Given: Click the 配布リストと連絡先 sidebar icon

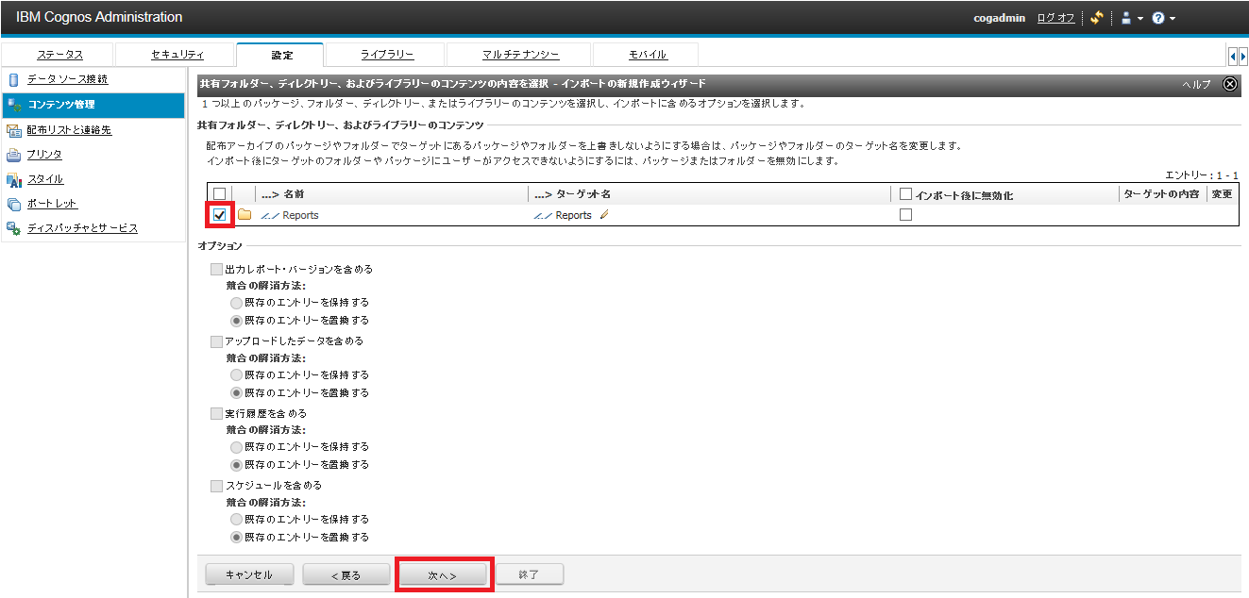Looking at the screenshot, I should pyautogui.click(x=13, y=130).
